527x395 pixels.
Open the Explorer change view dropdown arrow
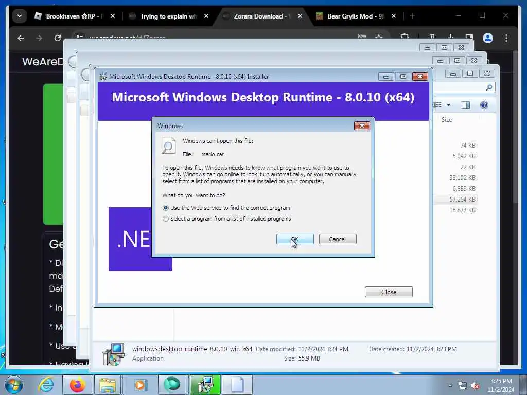448,105
